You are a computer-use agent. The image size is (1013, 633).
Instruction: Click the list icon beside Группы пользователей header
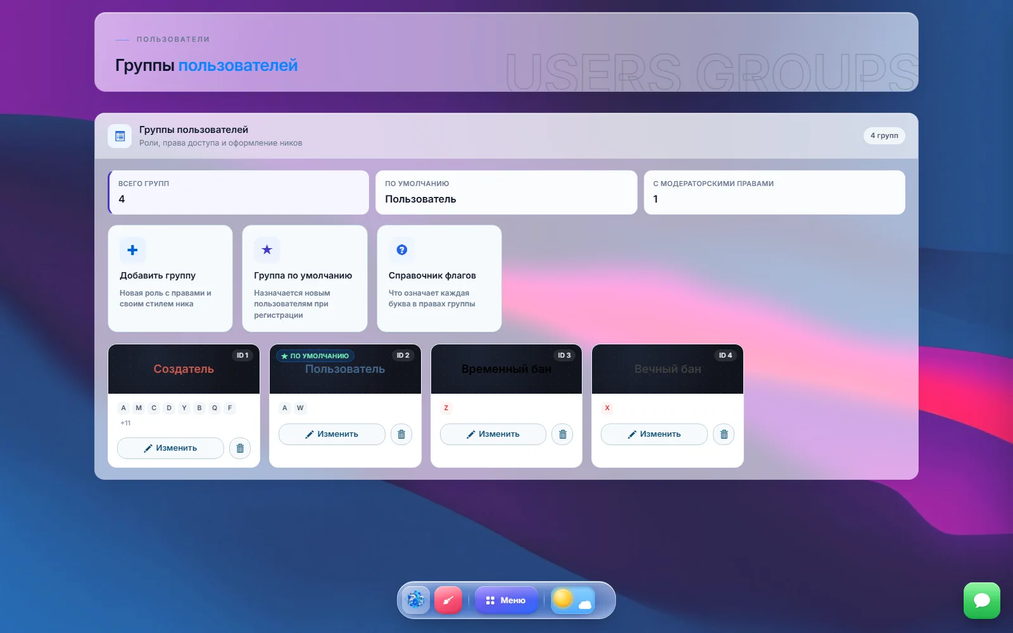(x=120, y=136)
